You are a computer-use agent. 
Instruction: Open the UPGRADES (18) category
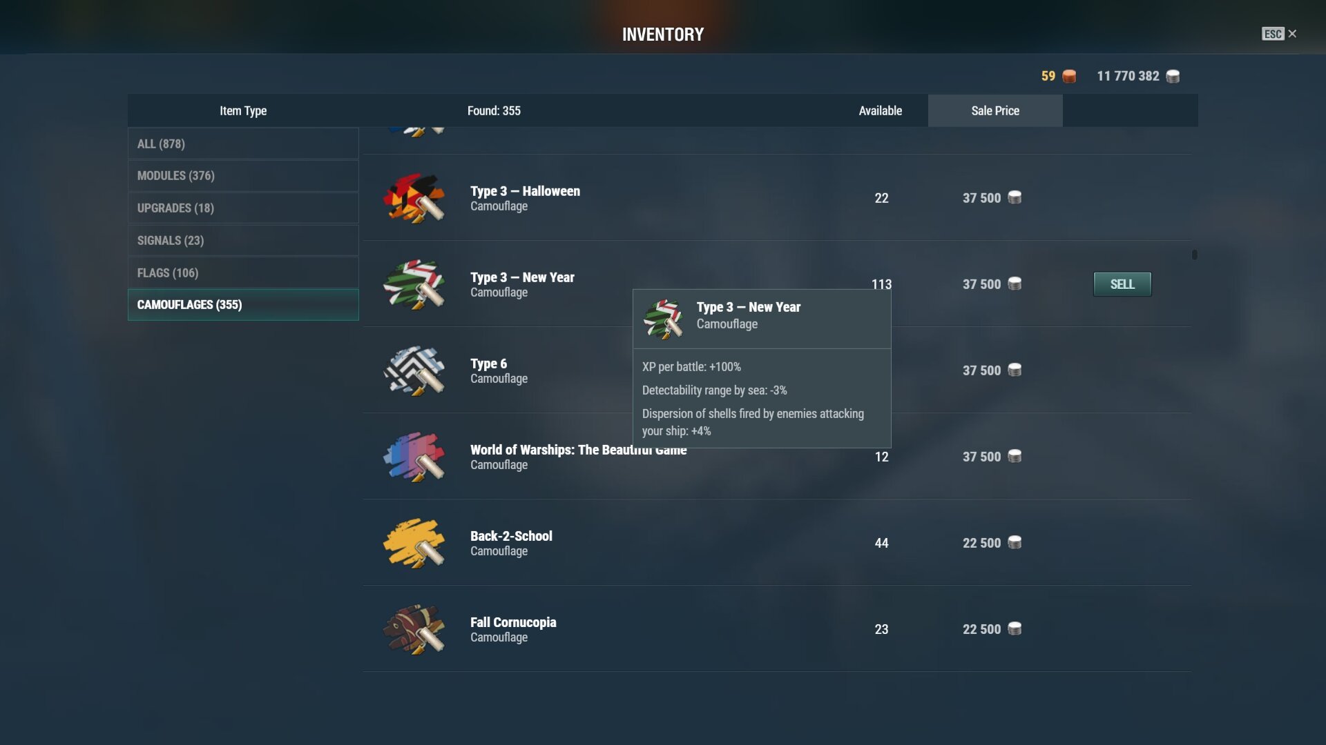pyautogui.click(x=243, y=208)
